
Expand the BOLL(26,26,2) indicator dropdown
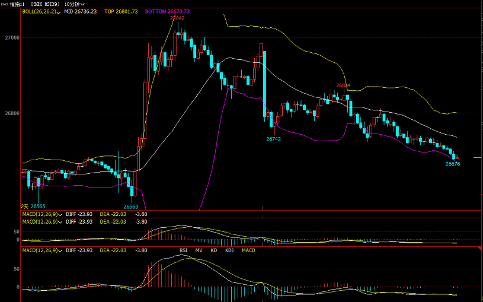click(x=59, y=11)
